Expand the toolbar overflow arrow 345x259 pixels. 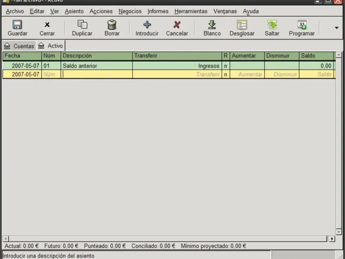pyautogui.click(x=336, y=28)
